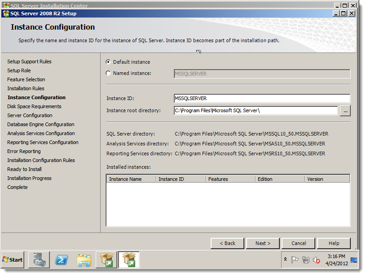The image size is (366, 276).
Task: Select the Named instance radio button
Action: click(x=108, y=73)
